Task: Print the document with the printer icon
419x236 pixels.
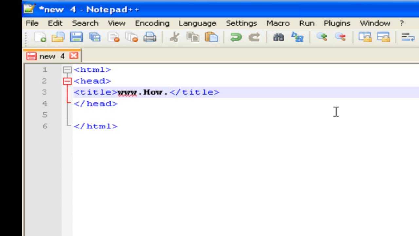Action: point(150,37)
